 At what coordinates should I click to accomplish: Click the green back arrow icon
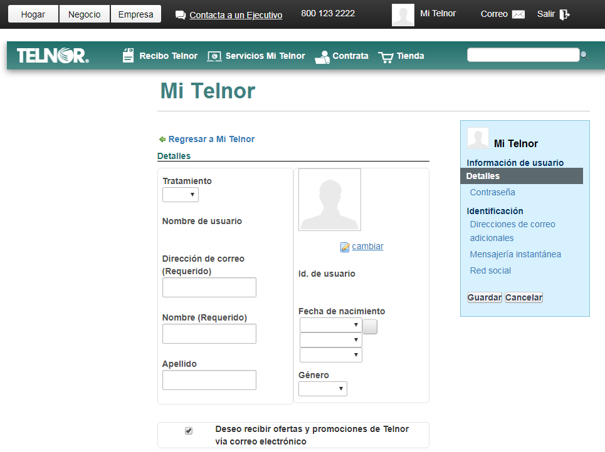click(x=162, y=139)
